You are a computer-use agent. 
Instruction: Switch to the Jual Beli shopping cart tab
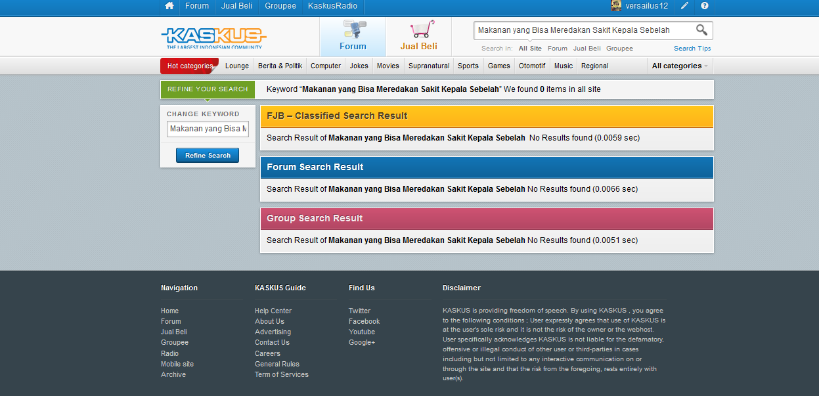click(419, 37)
